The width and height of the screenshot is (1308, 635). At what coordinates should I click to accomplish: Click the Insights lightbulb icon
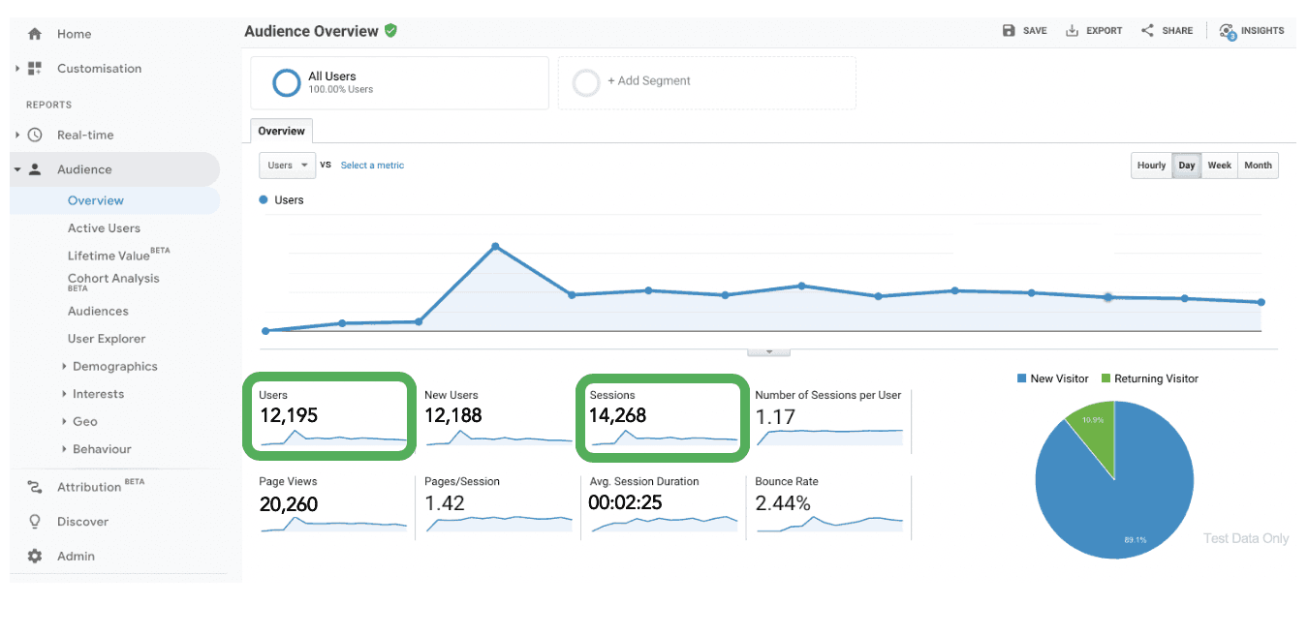1229,30
